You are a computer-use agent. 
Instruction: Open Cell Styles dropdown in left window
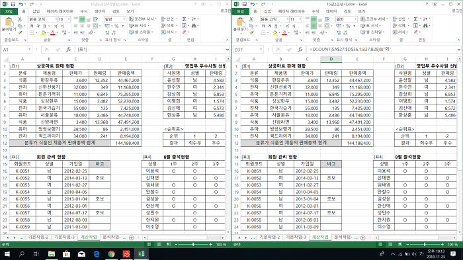141,32
